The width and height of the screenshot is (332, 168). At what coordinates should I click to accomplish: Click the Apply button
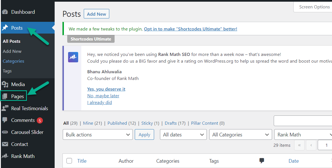[x=144, y=135]
